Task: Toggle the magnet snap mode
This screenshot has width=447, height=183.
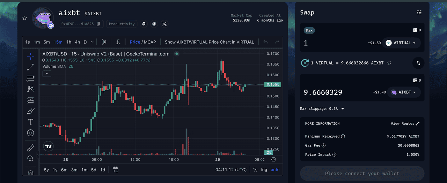Action: coord(30,173)
